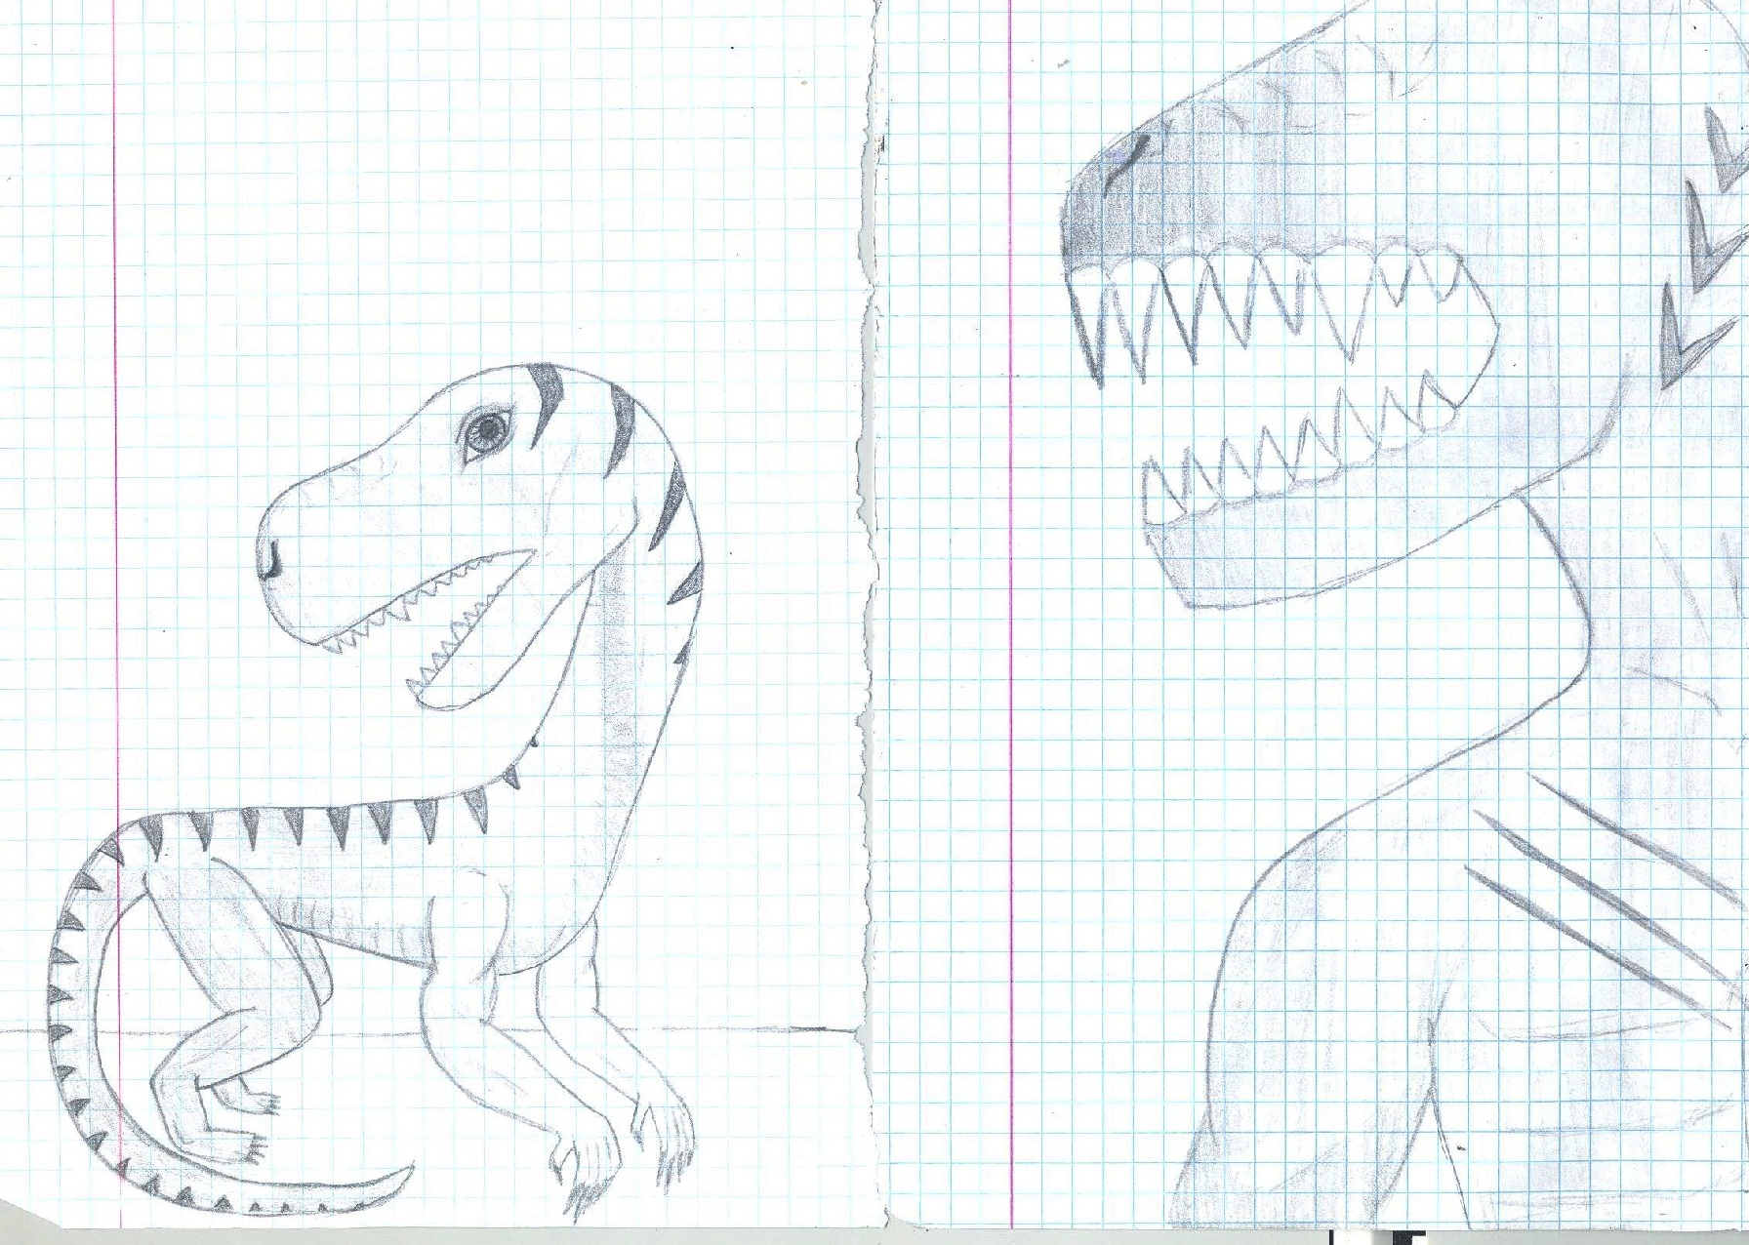This screenshot has width=1749, height=1245.
Task: Click the pink margin line on left page
Action: tap(117, 293)
